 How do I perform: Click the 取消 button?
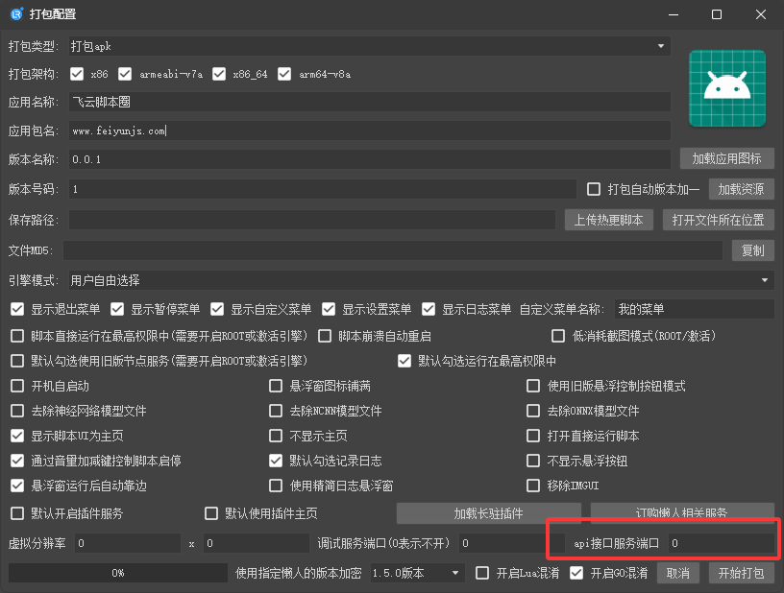(678, 573)
